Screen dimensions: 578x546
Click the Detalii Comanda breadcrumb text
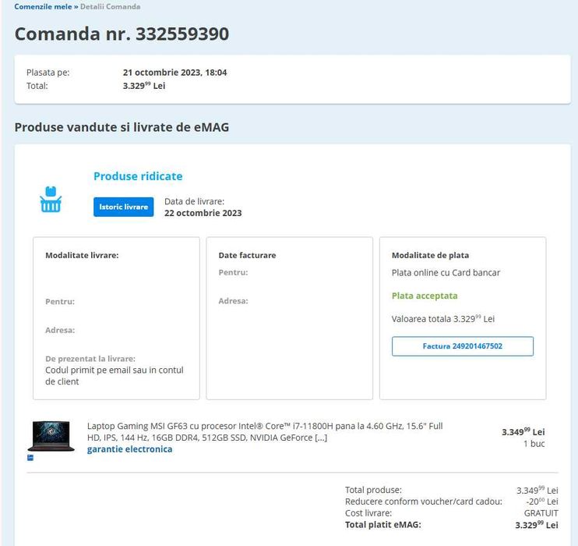point(110,7)
